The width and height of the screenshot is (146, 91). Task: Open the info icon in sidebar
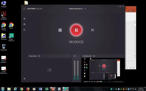(24, 30)
